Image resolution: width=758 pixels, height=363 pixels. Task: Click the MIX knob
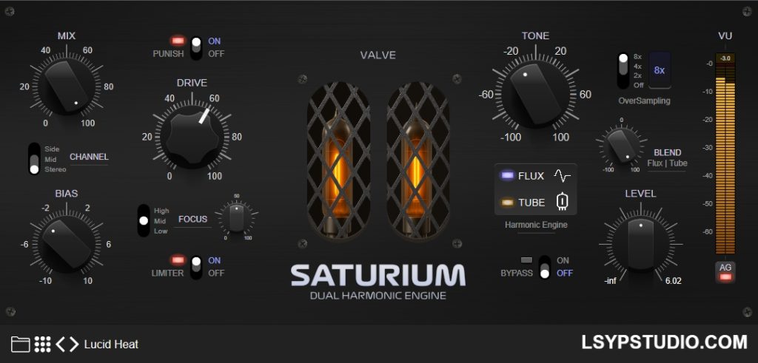click(x=66, y=87)
